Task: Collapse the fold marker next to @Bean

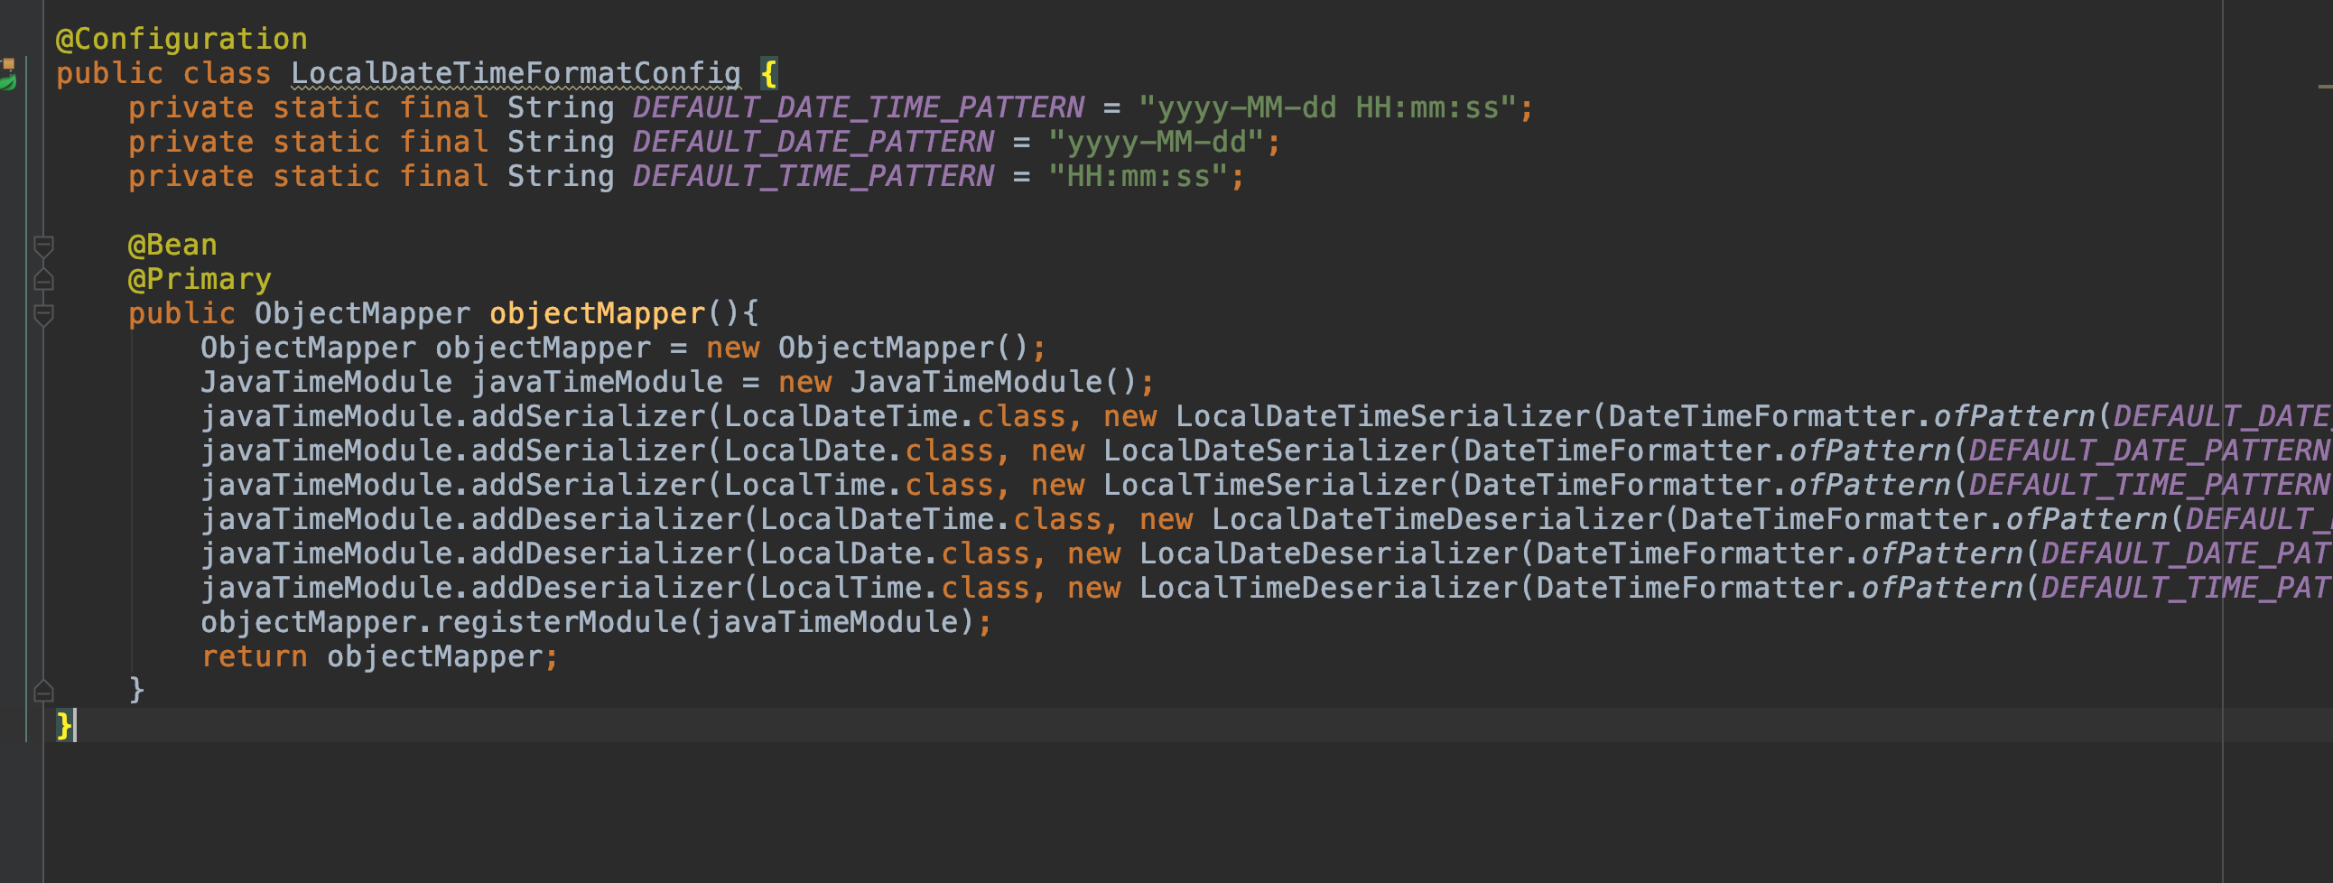Action: click(42, 246)
